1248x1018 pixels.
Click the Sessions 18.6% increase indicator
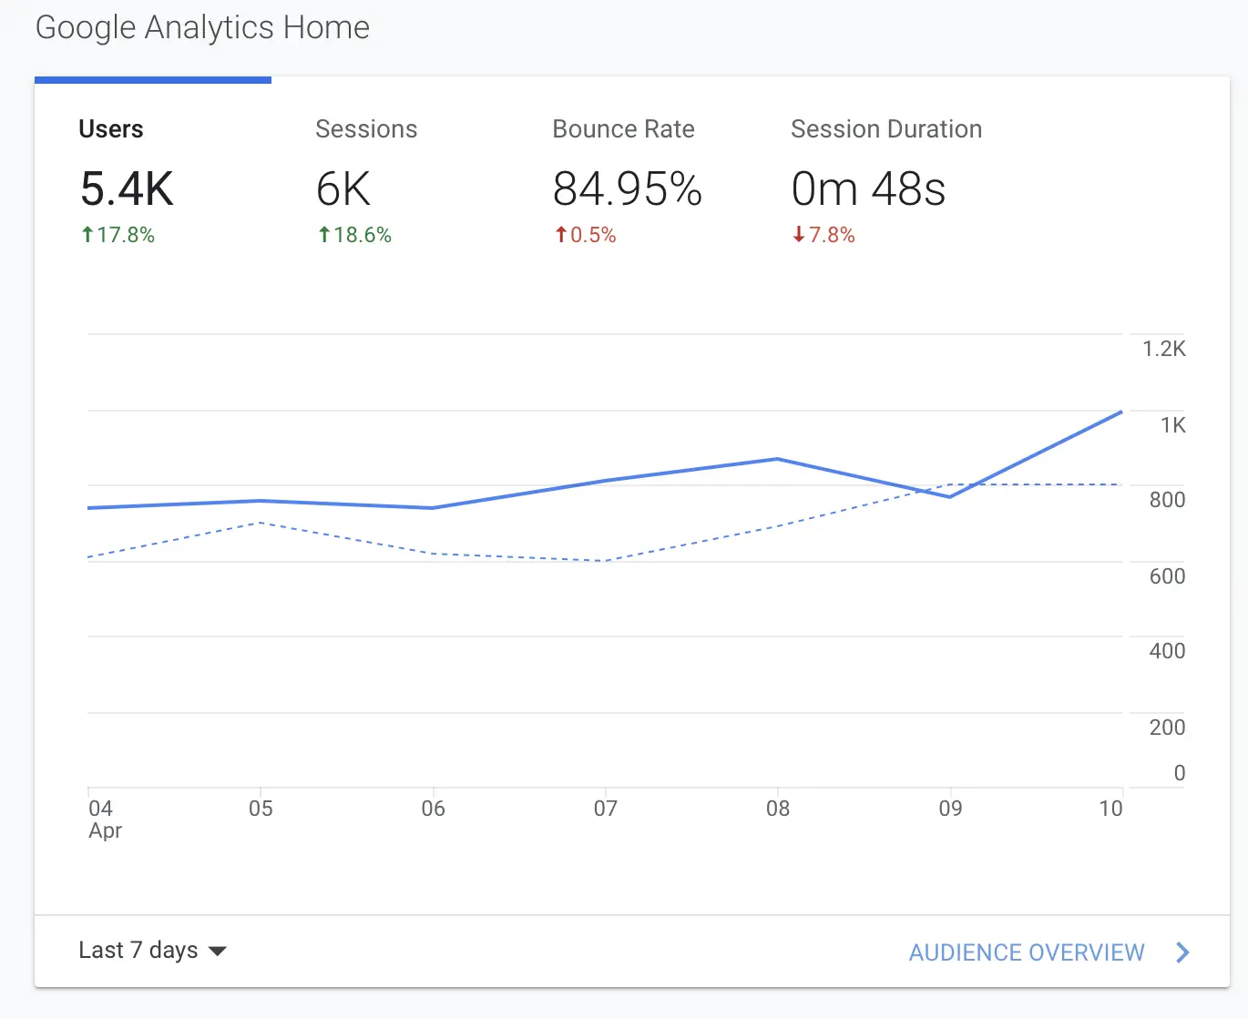coord(354,235)
